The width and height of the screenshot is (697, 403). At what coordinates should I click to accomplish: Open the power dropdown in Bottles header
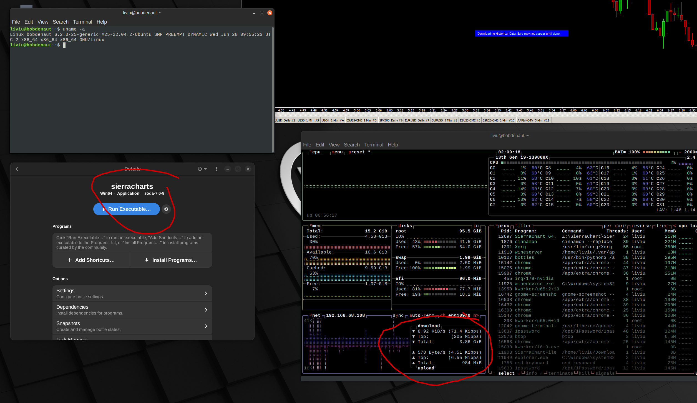click(x=202, y=169)
